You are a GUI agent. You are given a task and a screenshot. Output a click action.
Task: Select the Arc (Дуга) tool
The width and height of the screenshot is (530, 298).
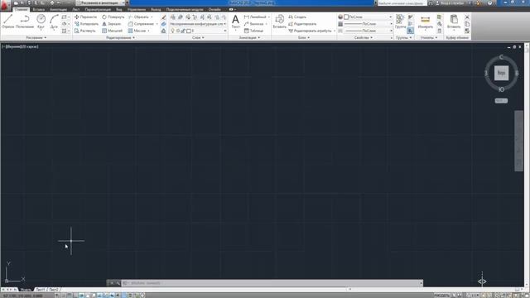click(54, 22)
